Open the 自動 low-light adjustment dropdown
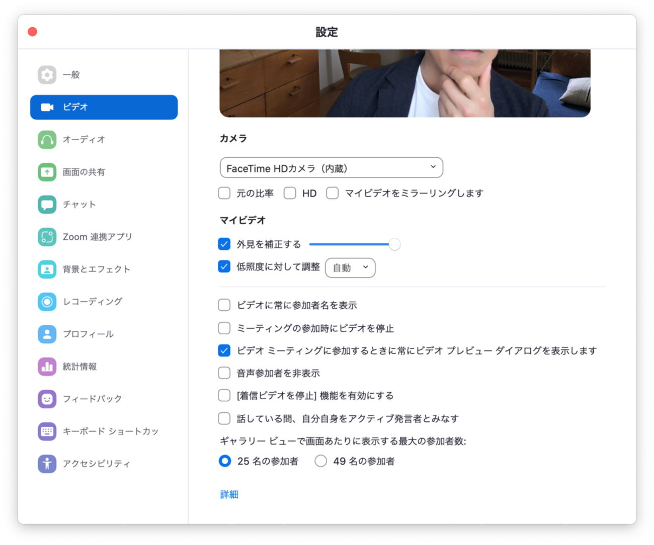 click(x=350, y=267)
